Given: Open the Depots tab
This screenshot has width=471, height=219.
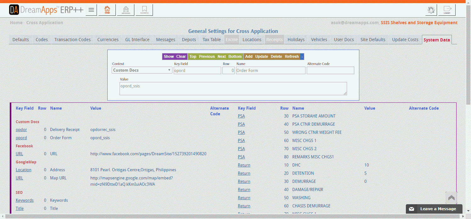Looking at the screenshot, I should [189, 40].
